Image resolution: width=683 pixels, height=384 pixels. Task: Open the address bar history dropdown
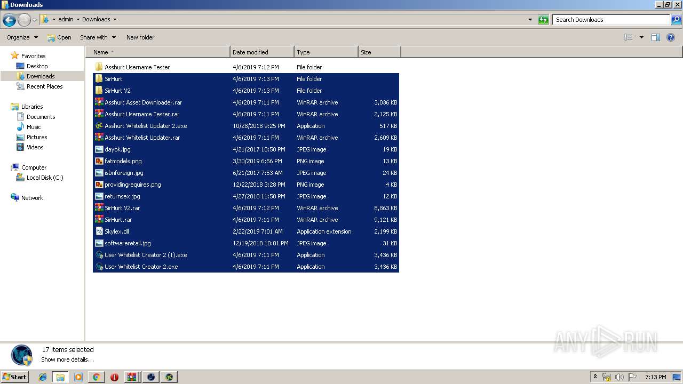pyautogui.click(x=530, y=20)
